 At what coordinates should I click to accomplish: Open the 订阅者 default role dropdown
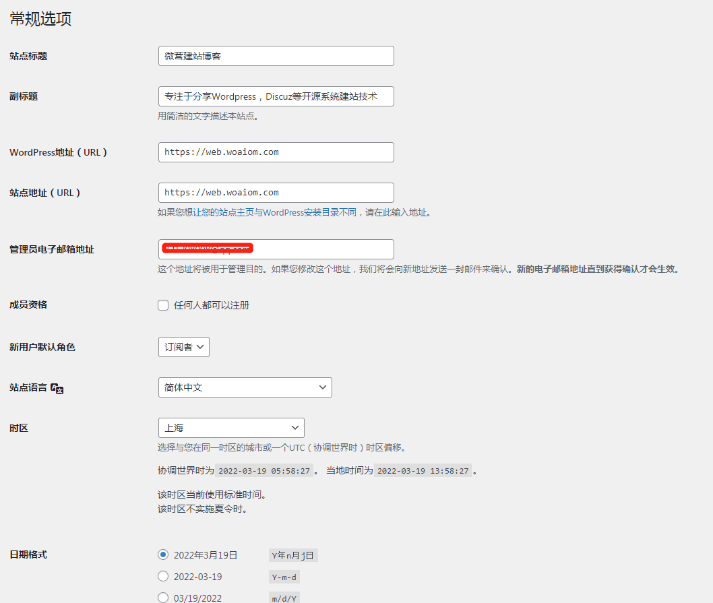[184, 347]
